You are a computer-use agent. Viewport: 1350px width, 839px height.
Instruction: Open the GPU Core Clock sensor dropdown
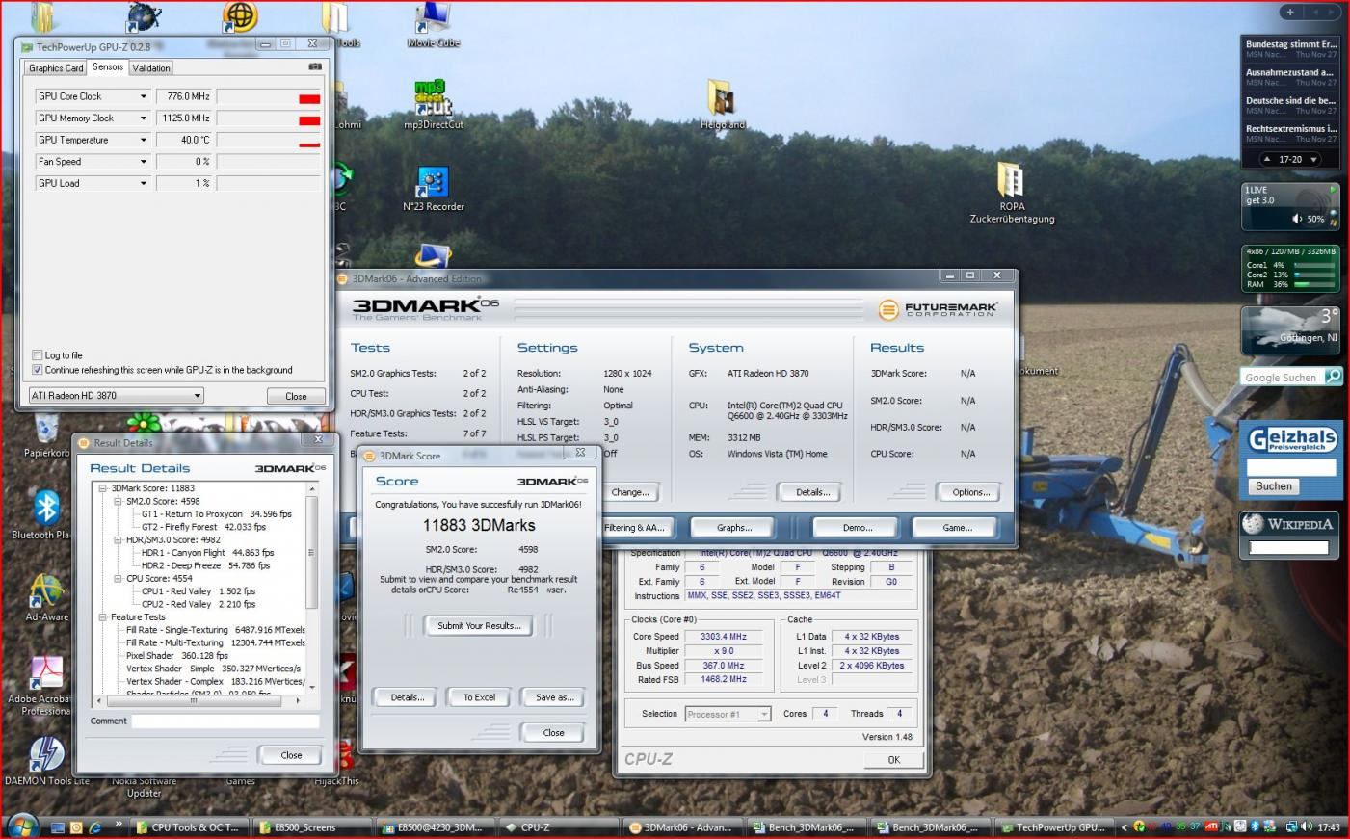coord(144,96)
